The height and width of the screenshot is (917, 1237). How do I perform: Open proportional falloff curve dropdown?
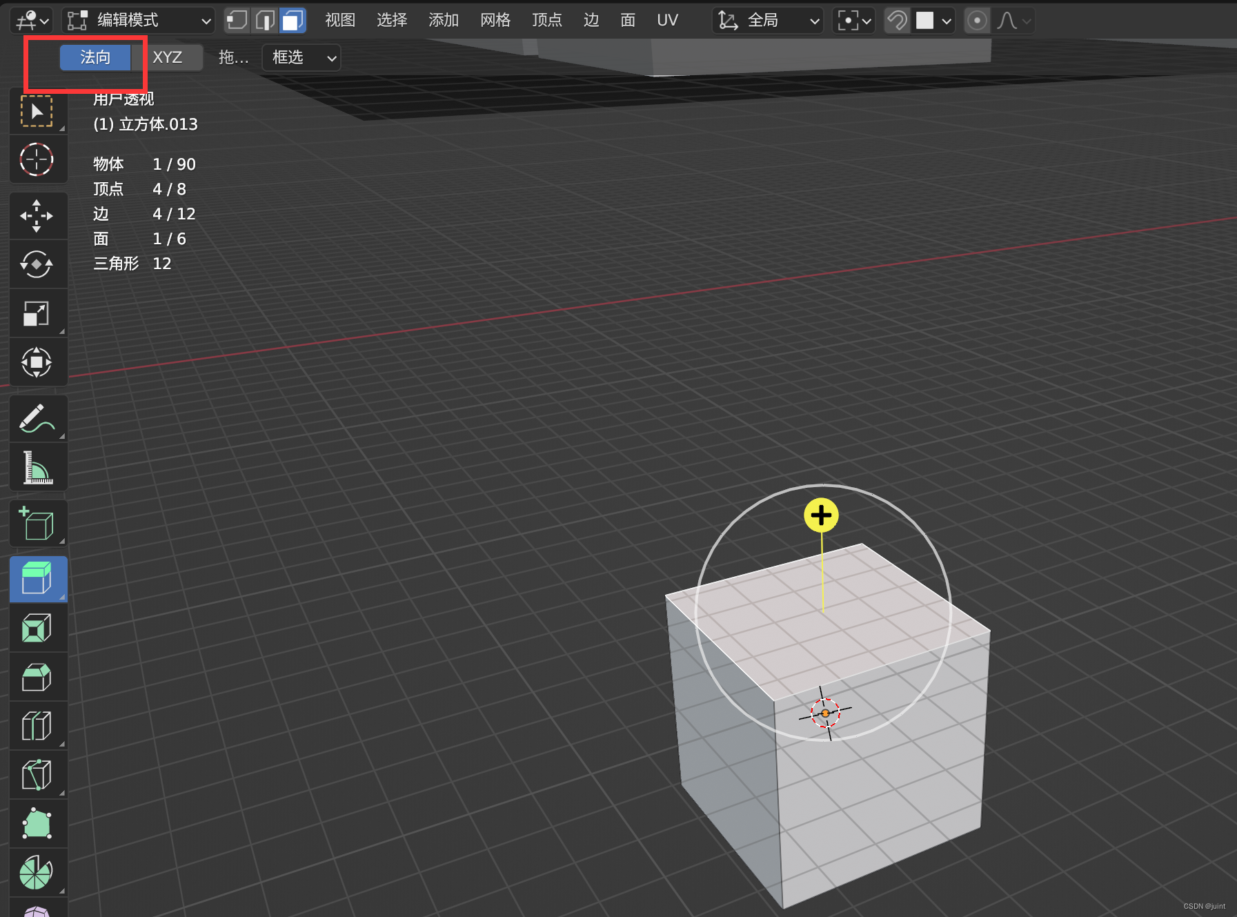point(1013,21)
